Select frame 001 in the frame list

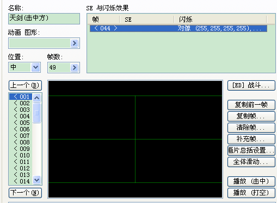click(21, 97)
